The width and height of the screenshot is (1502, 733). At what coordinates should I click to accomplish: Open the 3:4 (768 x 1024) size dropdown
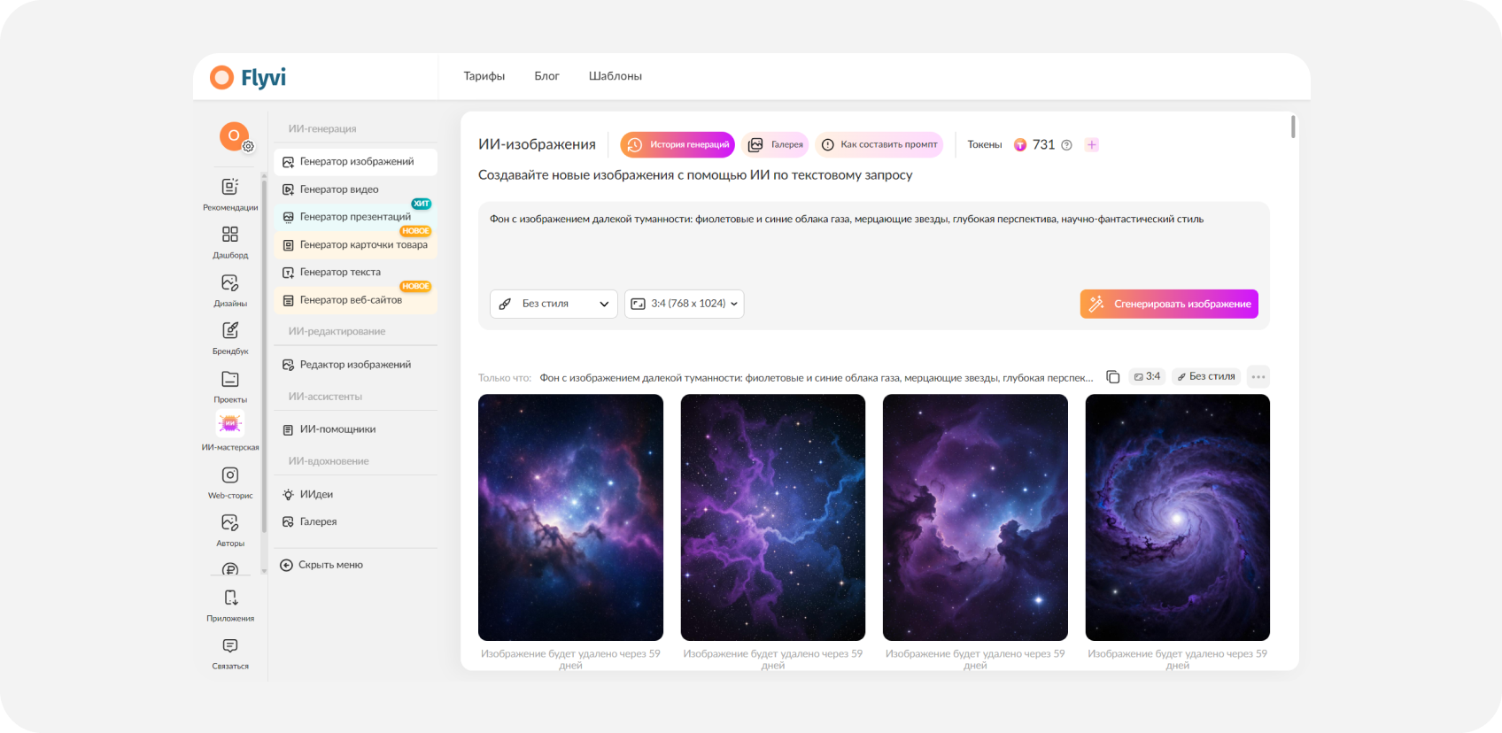[684, 304]
